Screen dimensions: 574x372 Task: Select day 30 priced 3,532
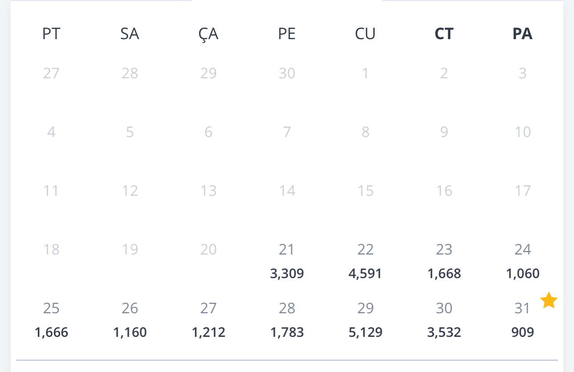[444, 320]
